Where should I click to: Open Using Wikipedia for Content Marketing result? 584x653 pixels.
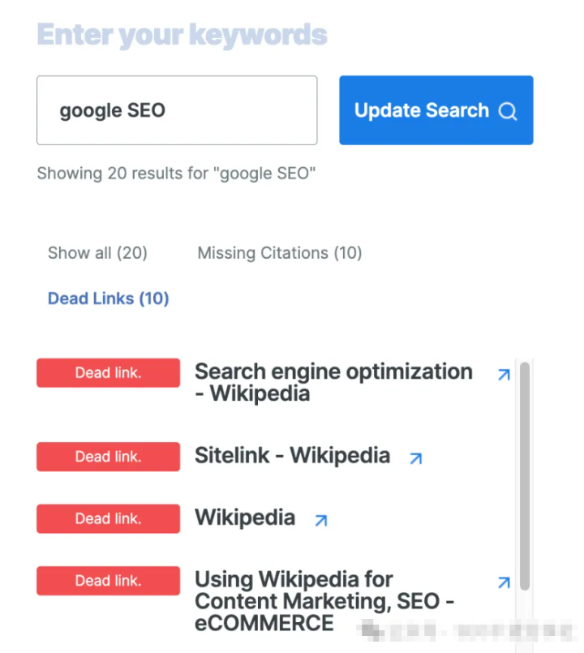pyautogui.click(x=324, y=601)
